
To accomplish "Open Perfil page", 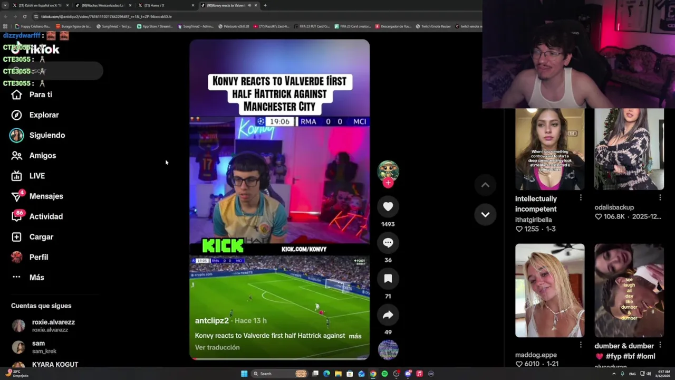I will pyautogui.click(x=30, y=257).
